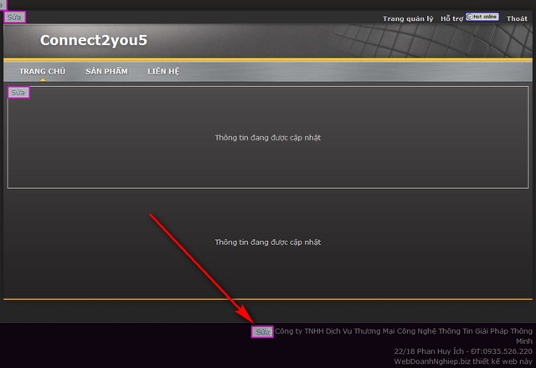Click the Sửa button beside the footer company text

pos(262,331)
